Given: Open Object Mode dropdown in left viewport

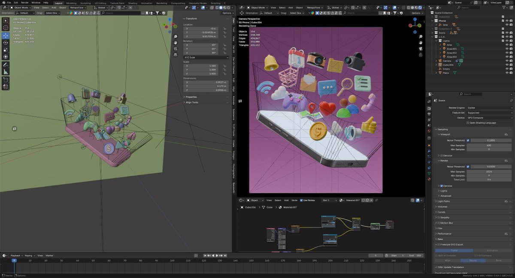Looking at the screenshot, I should [20, 8].
